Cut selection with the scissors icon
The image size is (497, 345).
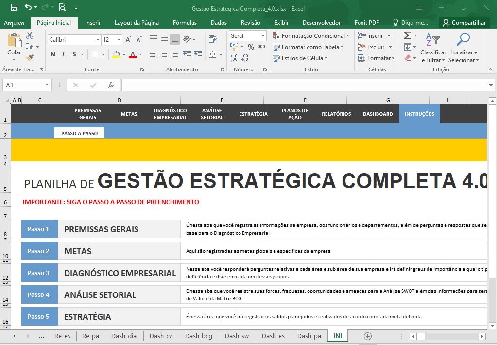click(x=30, y=35)
